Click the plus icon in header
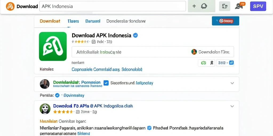The image size is (273, 136). tap(194, 6)
